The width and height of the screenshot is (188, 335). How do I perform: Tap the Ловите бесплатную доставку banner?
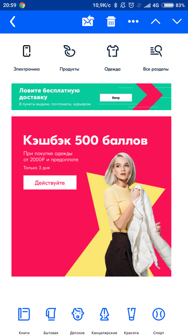(x=91, y=97)
